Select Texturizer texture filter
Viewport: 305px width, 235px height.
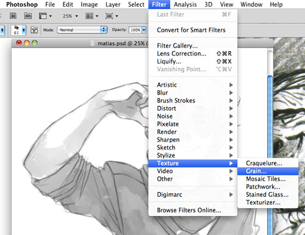pos(268,203)
